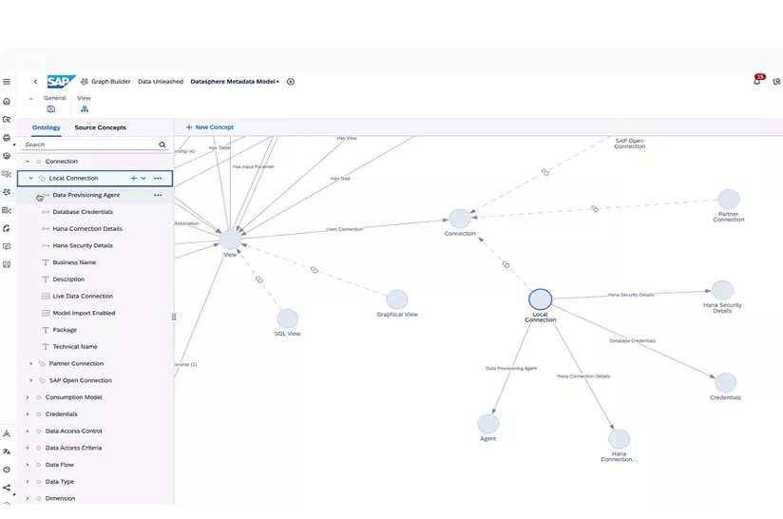This screenshot has height=519, width=783.
Task: Click the share icon in left sidebar
Action: (7, 488)
